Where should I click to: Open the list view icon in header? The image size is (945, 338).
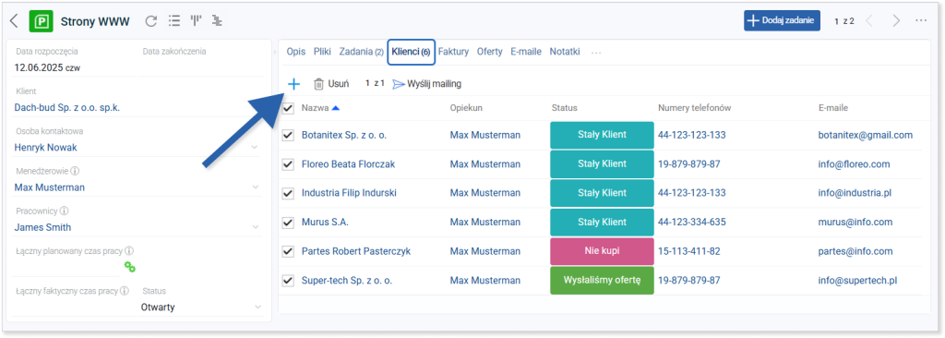point(174,21)
